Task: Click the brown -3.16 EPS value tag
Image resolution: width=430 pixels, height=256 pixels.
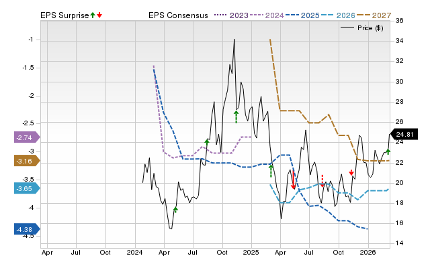Action: click(x=27, y=161)
